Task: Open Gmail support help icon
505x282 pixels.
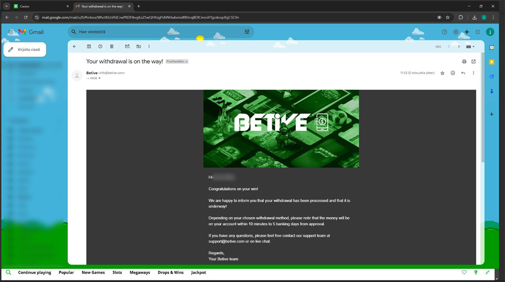Action: [x=444, y=32]
